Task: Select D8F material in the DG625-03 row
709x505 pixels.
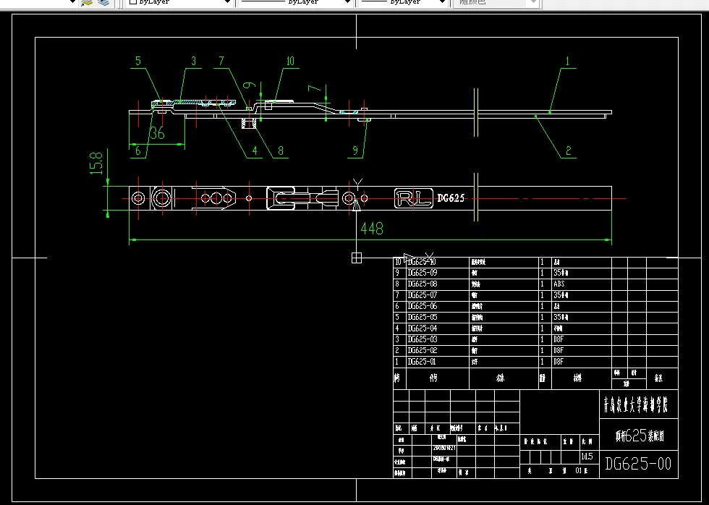Action: [559, 339]
